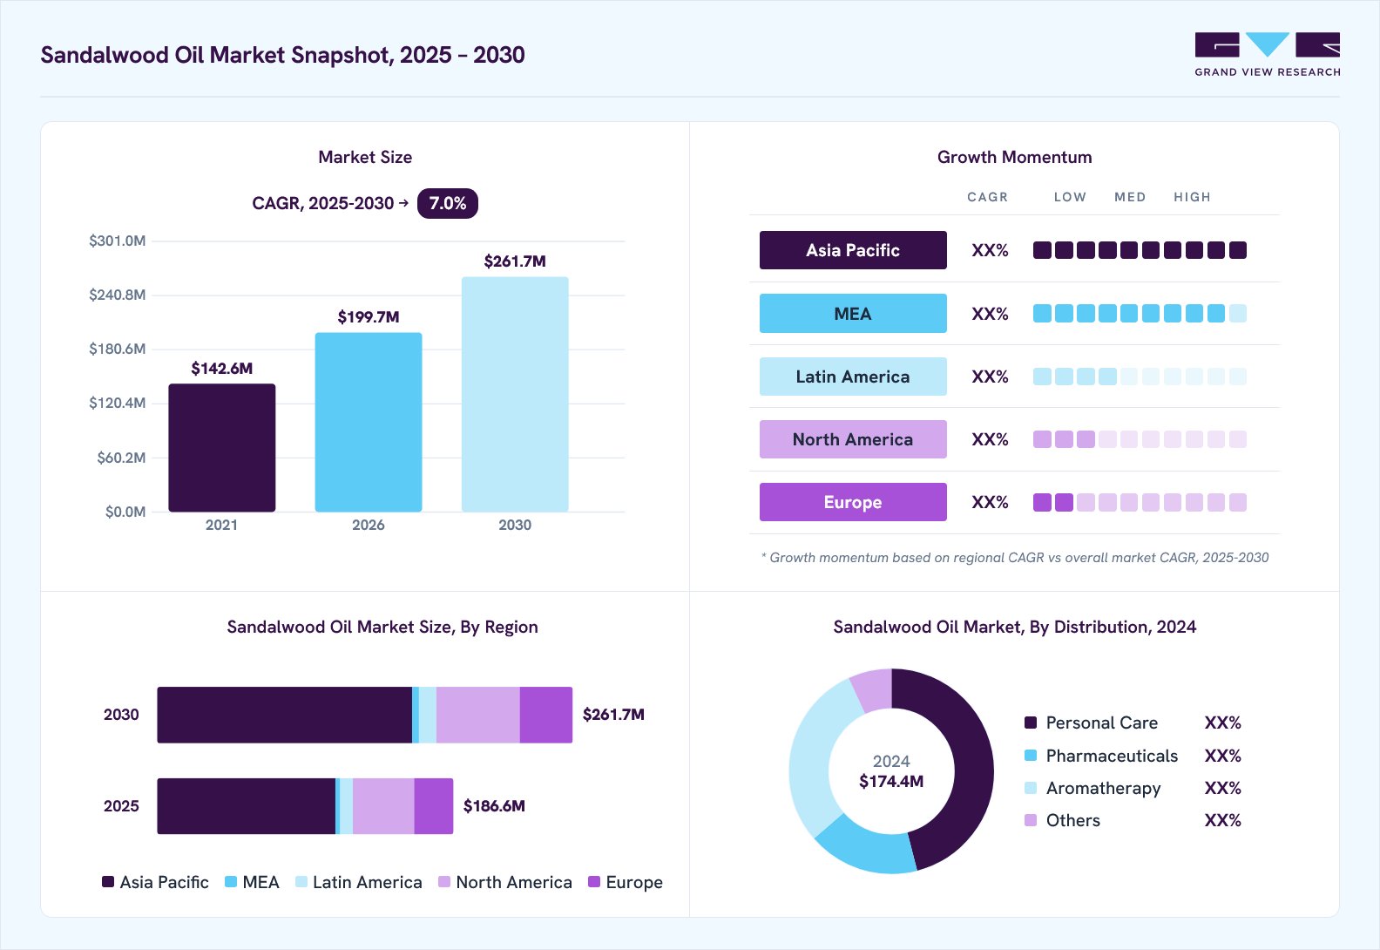Click the Sandalwood Oil Market Snapshot title
The width and height of the screenshot is (1380, 950).
[283, 55]
